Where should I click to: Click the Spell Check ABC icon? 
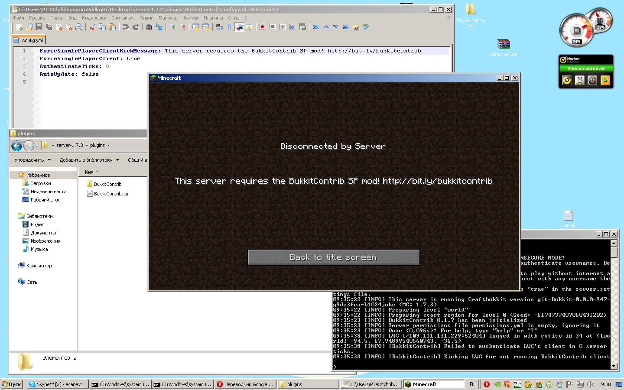pos(366,27)
